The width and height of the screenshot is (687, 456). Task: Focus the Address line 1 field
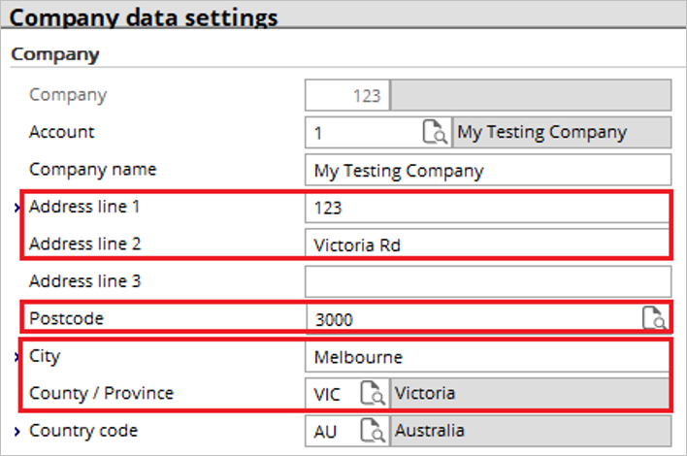[488, 208]
